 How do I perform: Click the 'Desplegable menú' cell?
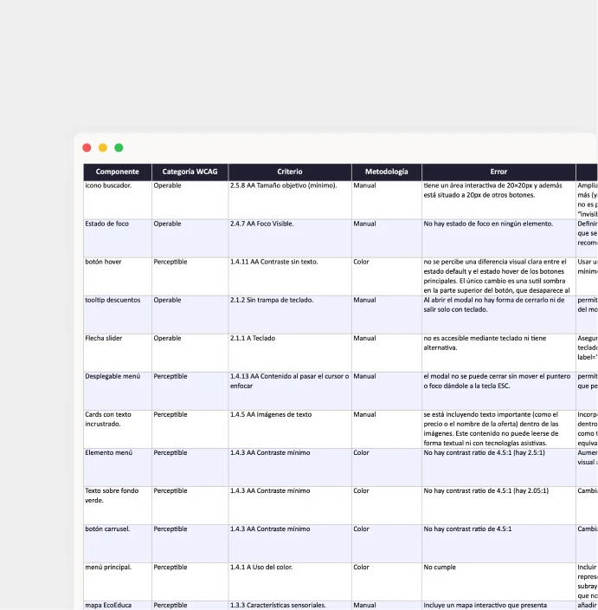[x=118, y=391]
